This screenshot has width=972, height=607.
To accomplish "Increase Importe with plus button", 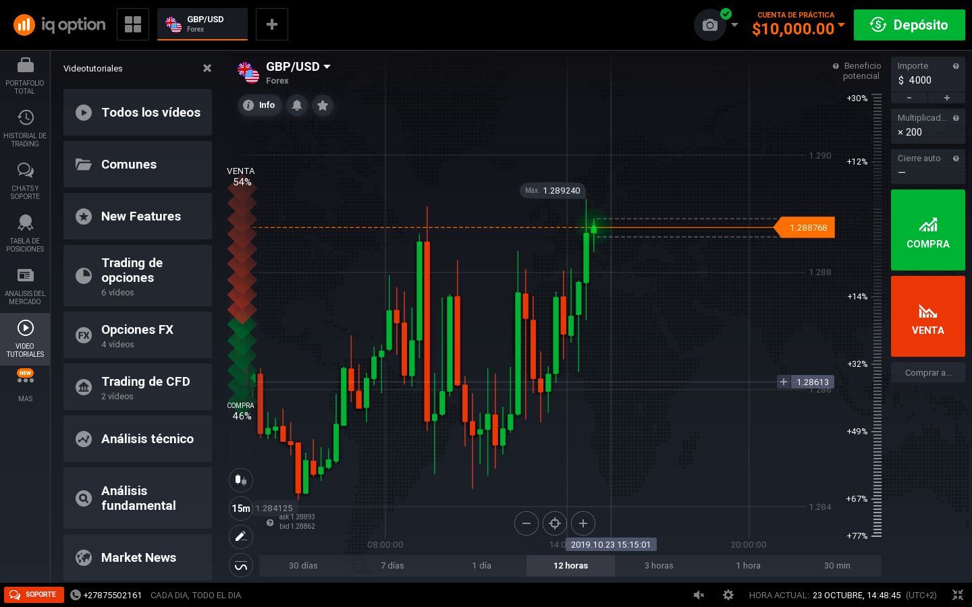I will click(947, 98).
